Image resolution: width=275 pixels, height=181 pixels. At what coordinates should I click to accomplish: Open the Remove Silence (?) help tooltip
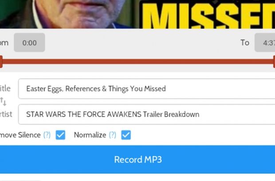click(47, 135)
